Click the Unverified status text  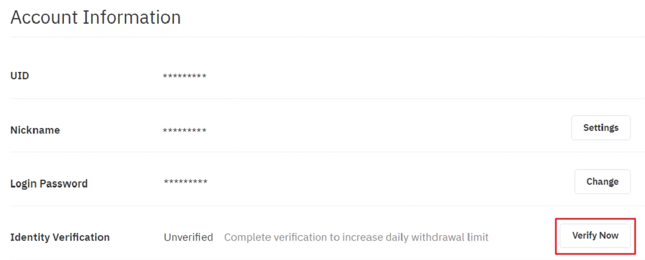pos(188,237)
